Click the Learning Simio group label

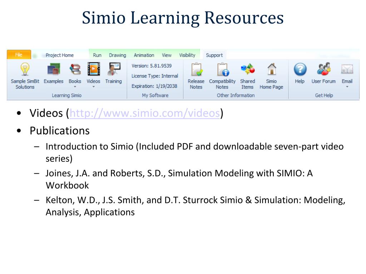tap(67, 95)
